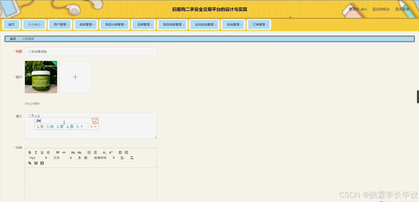This screenshot has width=419, height=202.
Task: Open the 标准字体 font family dropdown
Action: coord(104,158)
